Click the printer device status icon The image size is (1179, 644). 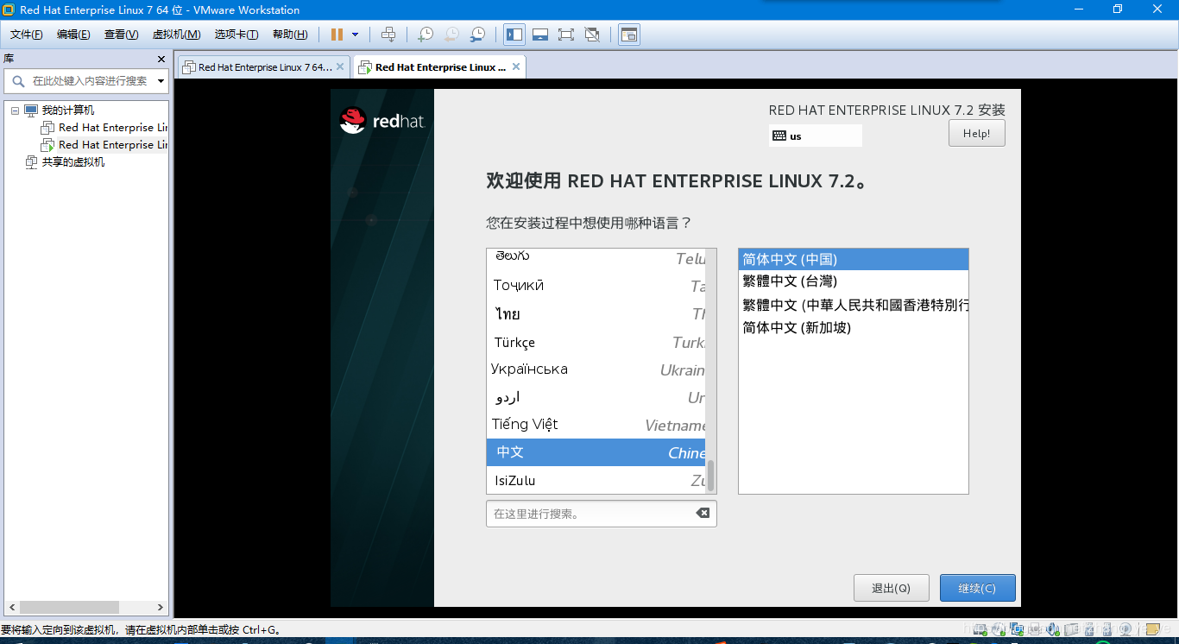pyautogui.click(x=1036, y=629)
